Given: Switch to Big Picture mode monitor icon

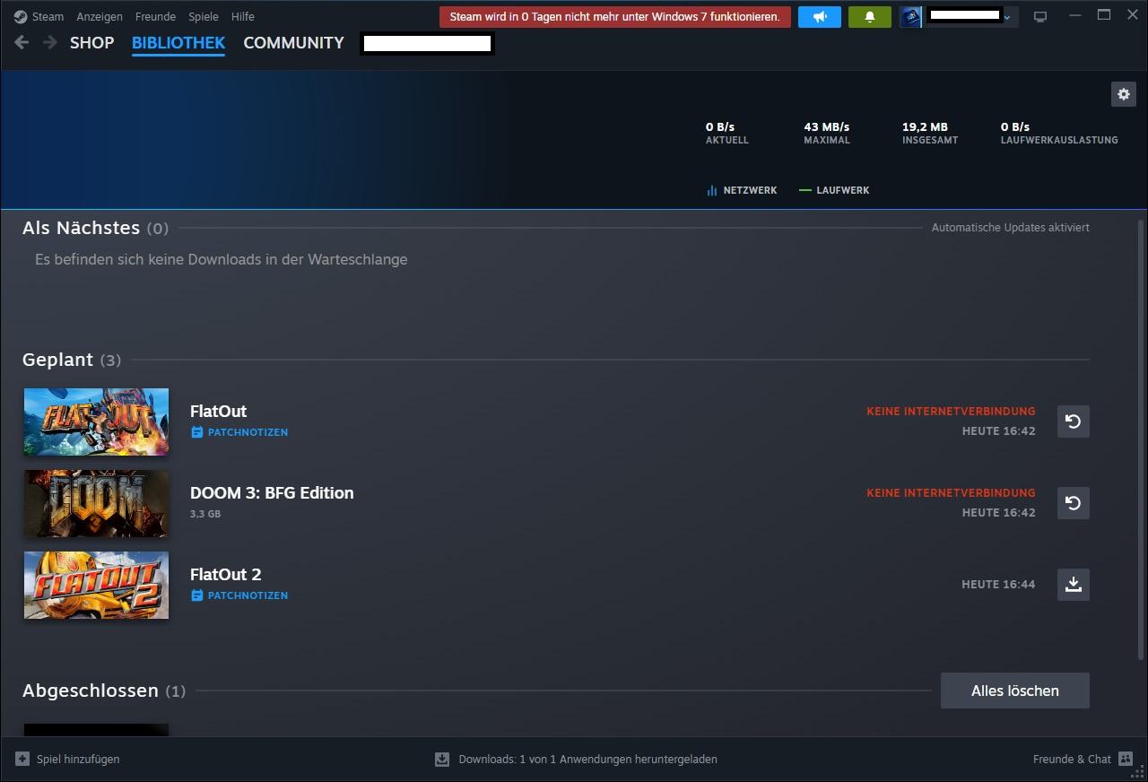Looking at the screenshot, I should (1040, 17).
